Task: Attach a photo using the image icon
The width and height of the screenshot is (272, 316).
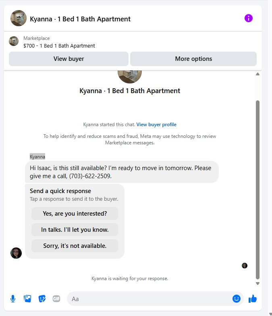Action: point(27,298)
